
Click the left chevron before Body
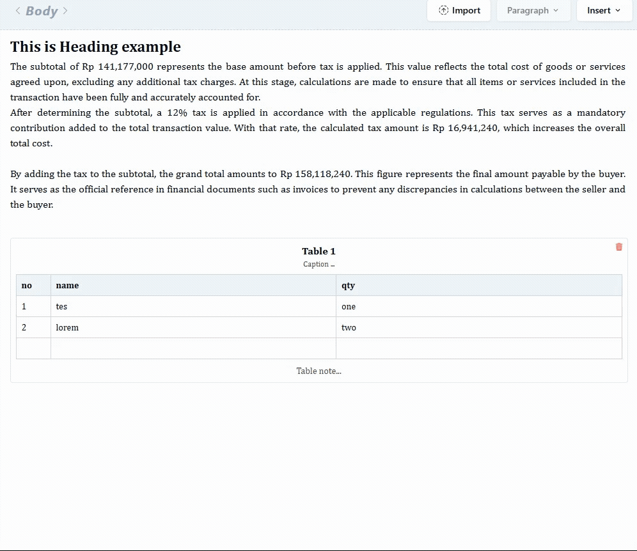click(18, 11)
